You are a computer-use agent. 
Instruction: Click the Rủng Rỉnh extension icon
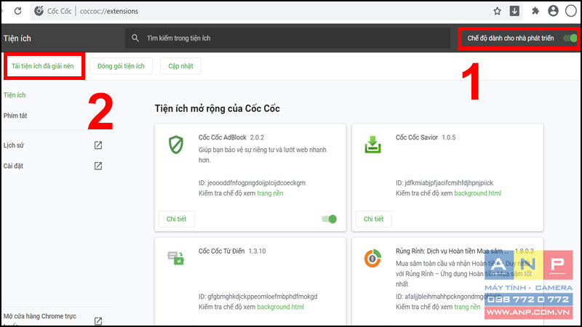(x=372, y=259)
